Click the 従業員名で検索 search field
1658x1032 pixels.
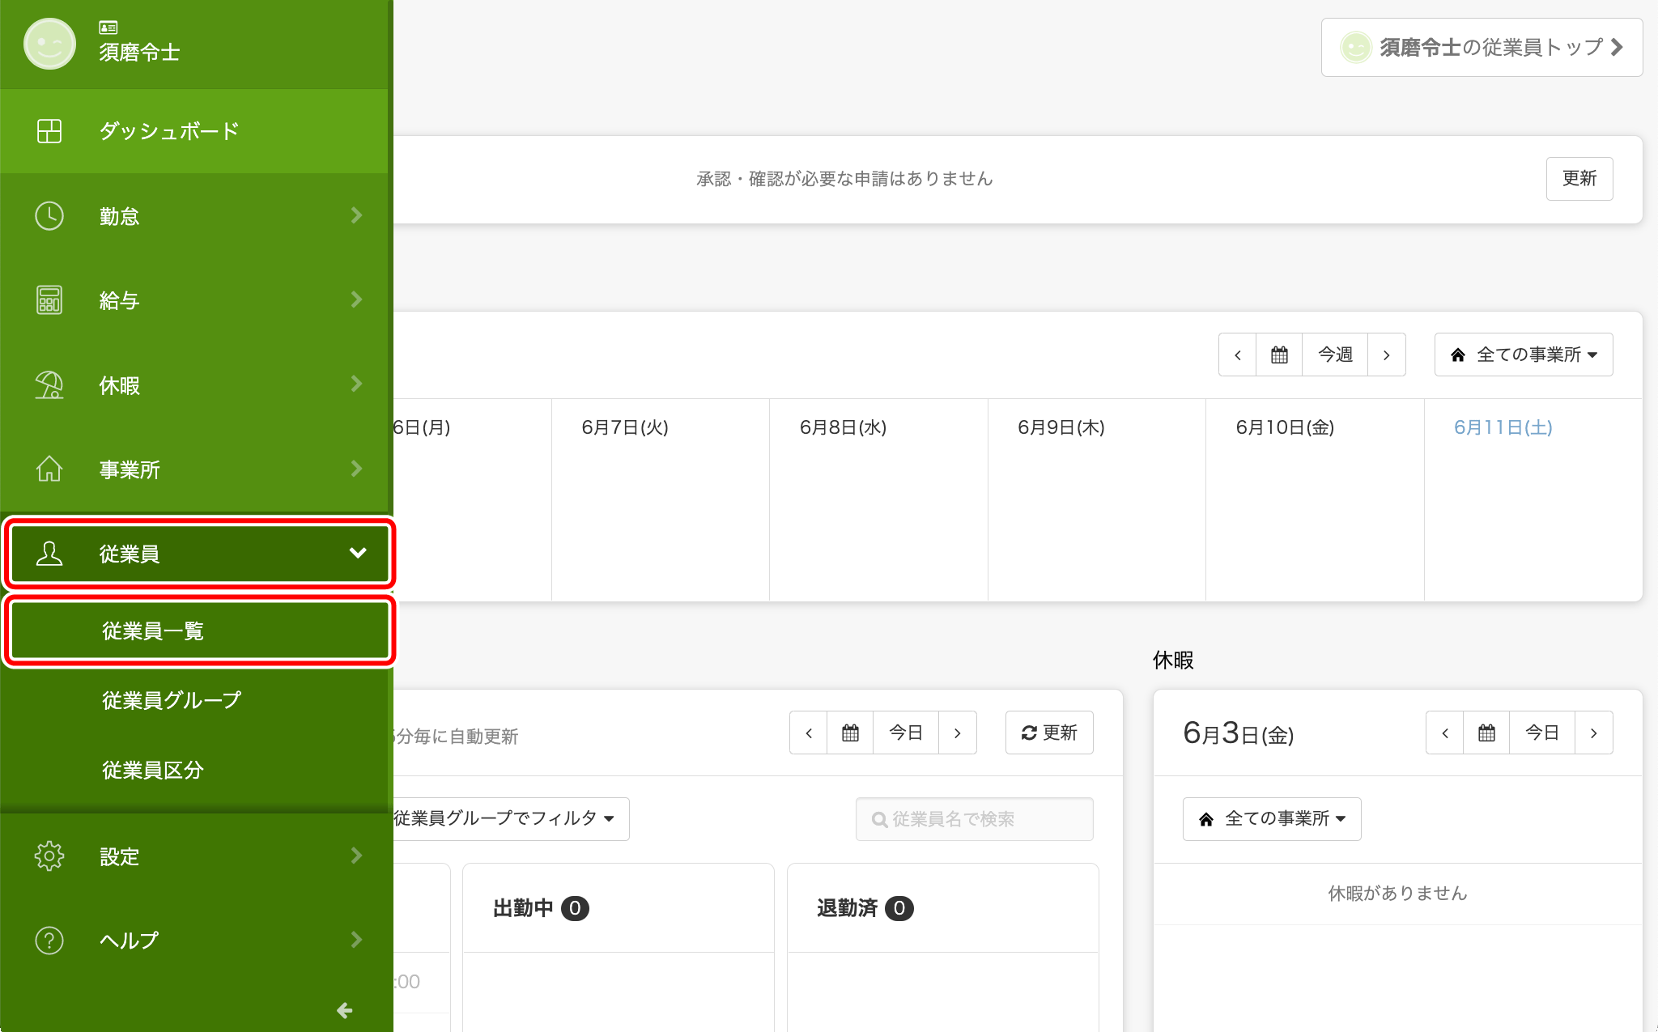tap(975, 819)
